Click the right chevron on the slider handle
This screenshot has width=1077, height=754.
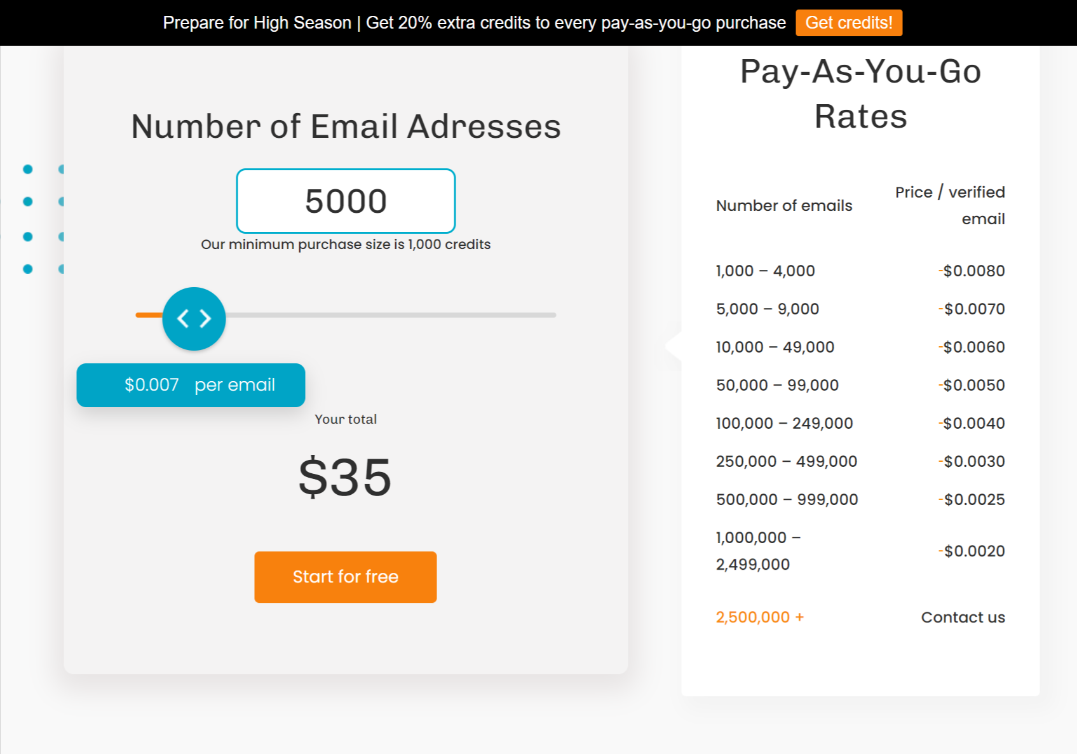tap(205, 318)
